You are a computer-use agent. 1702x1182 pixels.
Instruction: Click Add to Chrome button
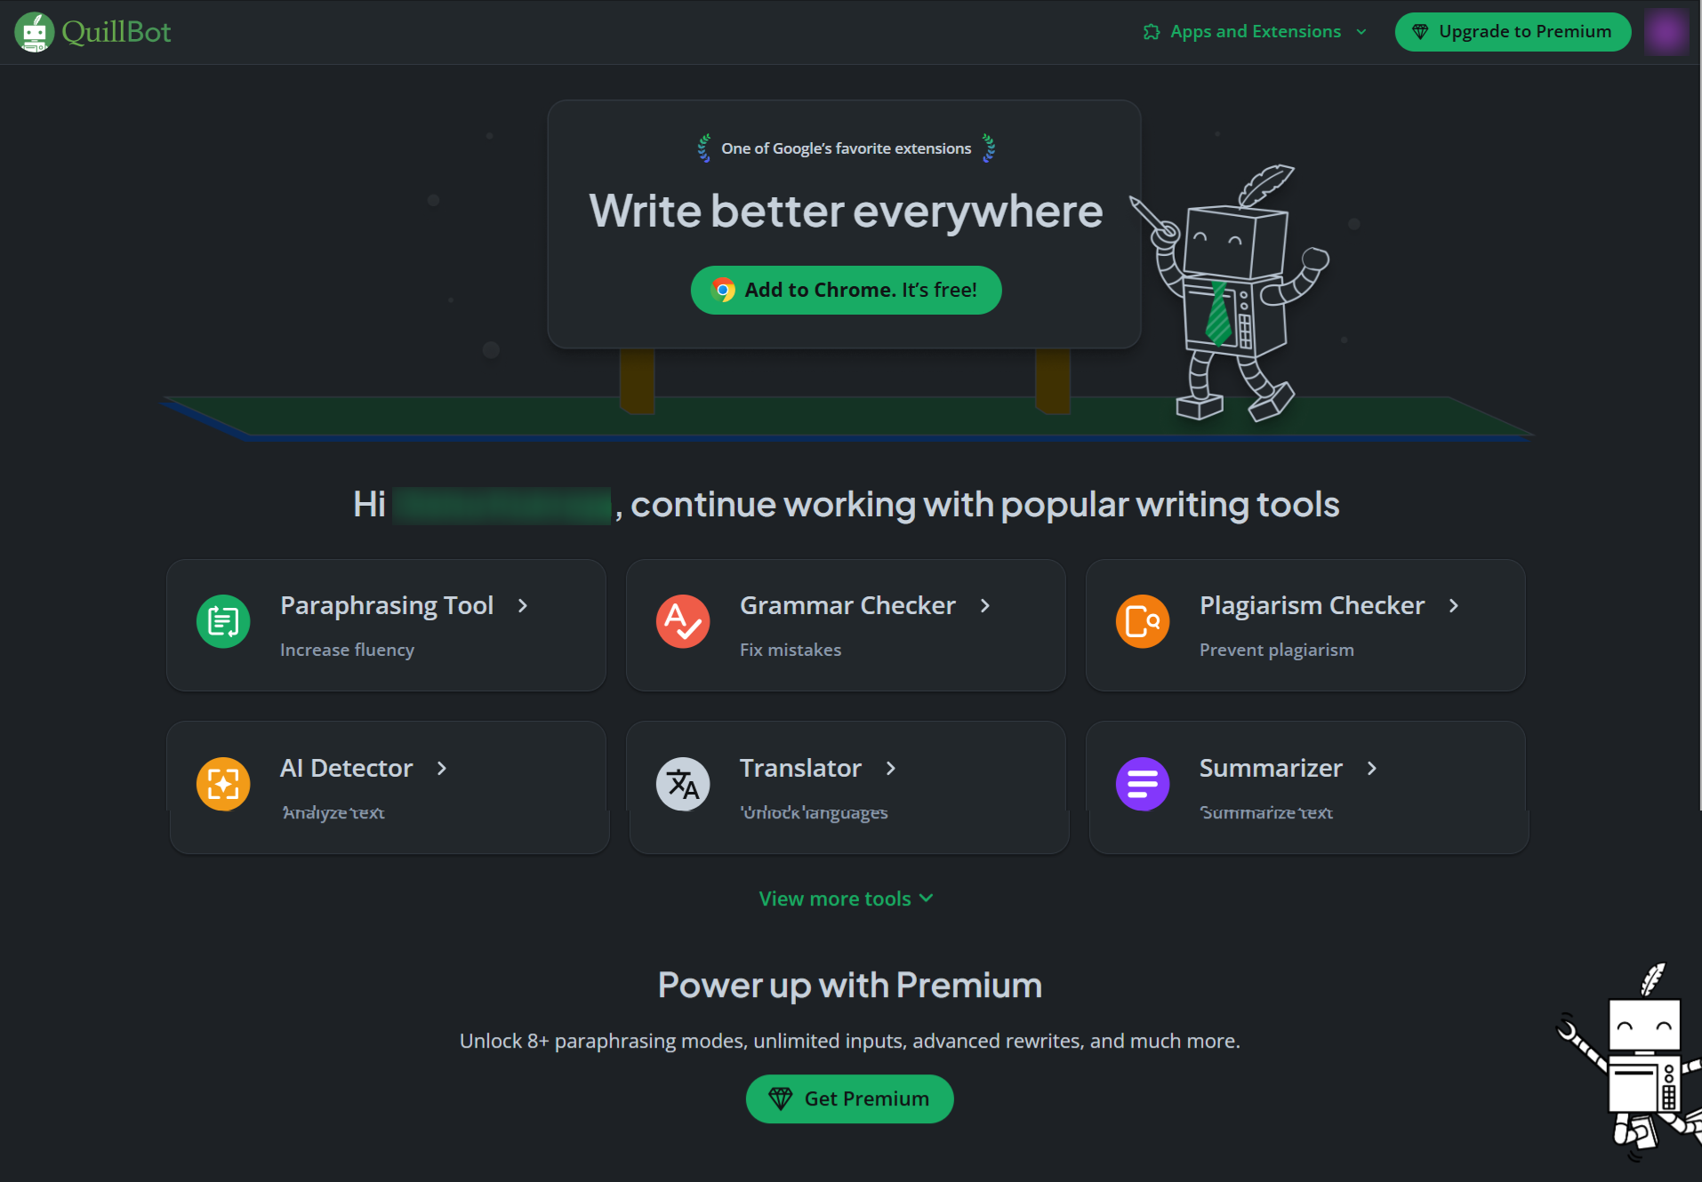point(847,290)
